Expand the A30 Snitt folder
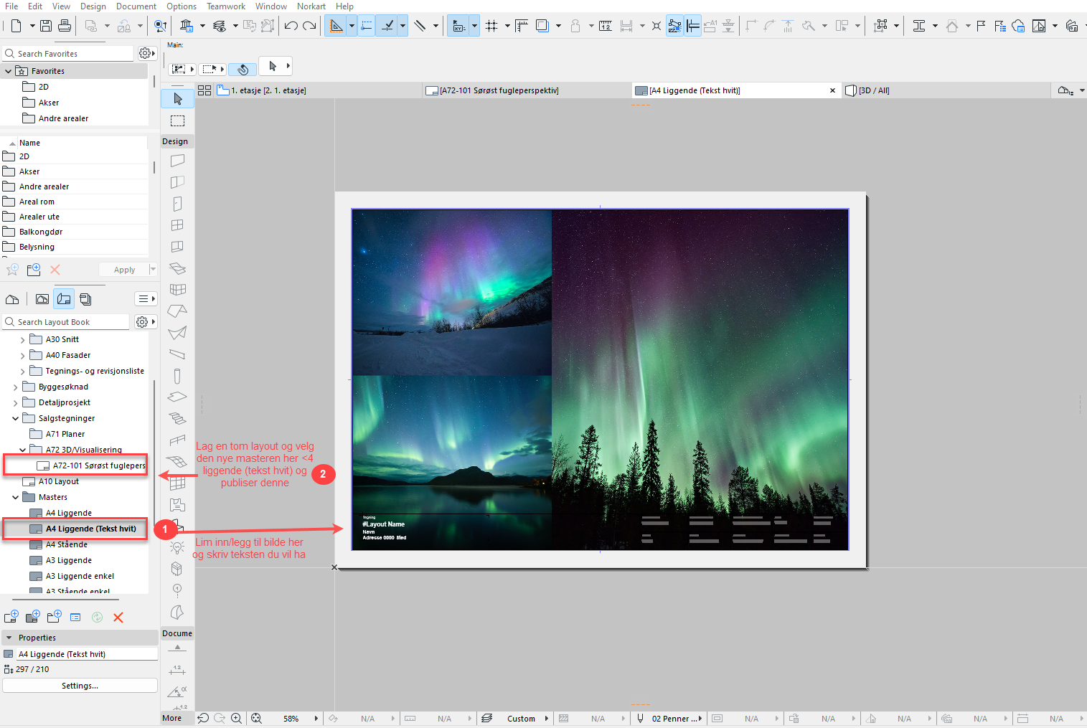The width and height of the screenshot is (1087, 728). pos(22,339)
